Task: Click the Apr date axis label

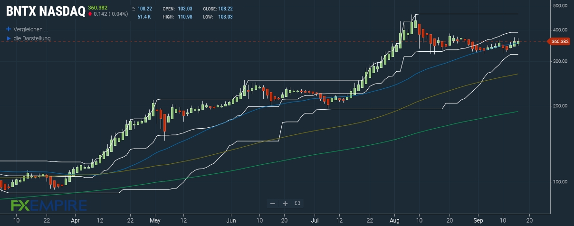Action: coord(75,221)
